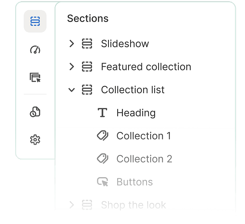Collapse the Collection list section
The height and width of the screenshot is (224, 245).
pyautogui.click(x=72, y=90)
